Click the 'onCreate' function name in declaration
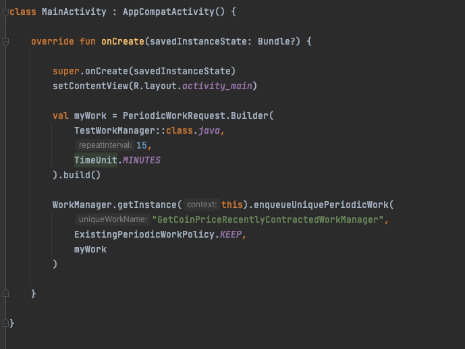The height and width of the screenshot is (349, 465). click(122, 41)
